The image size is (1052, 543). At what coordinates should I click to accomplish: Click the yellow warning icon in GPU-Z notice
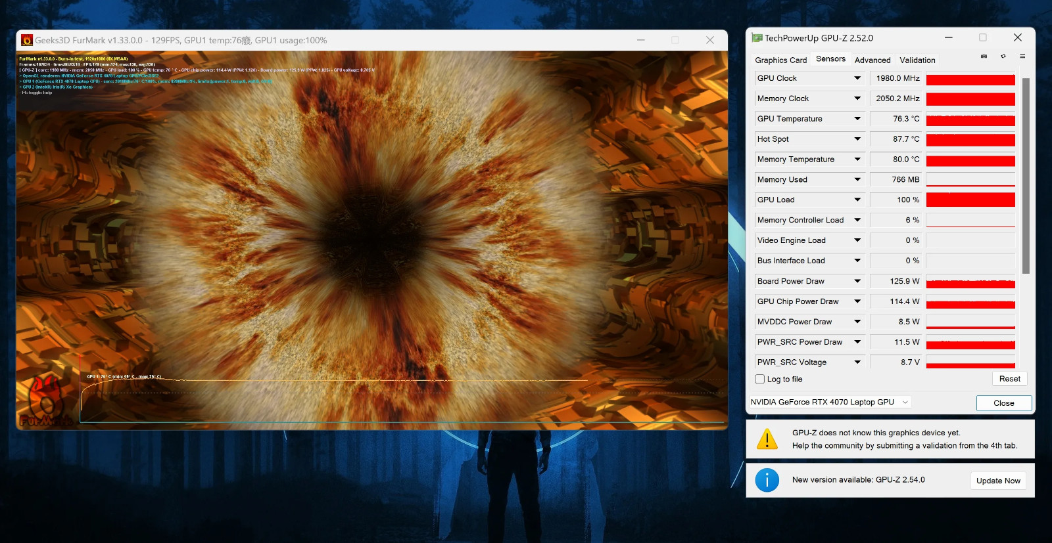767,439
